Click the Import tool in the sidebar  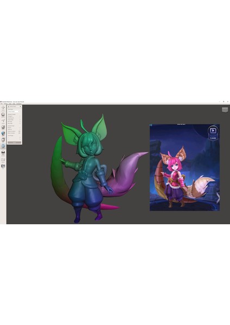[3, 108]
